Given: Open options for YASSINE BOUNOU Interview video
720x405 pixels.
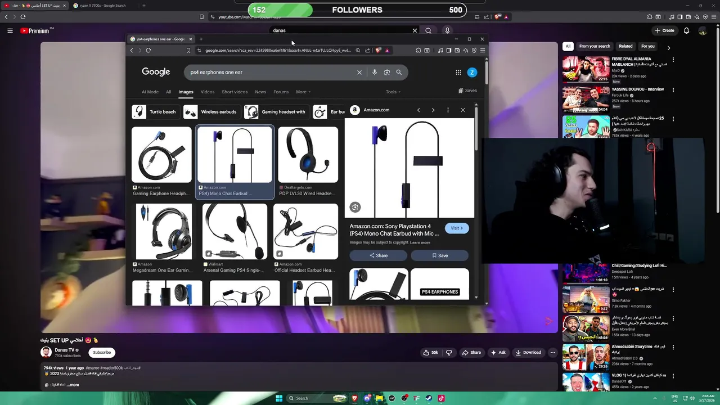Looking at the screenshot, I should point(673,90).
